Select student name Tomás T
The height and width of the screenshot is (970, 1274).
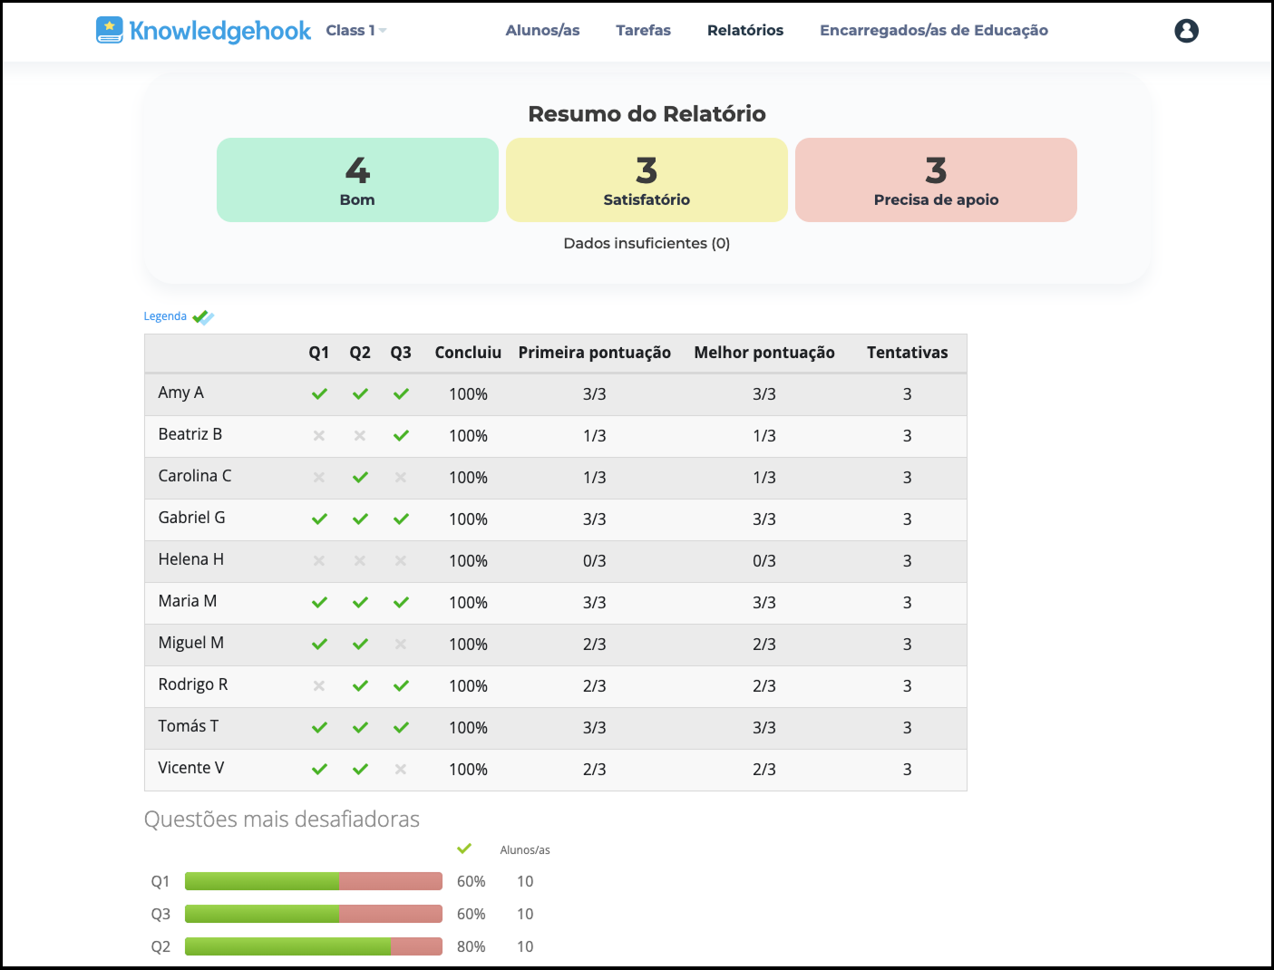189,726
